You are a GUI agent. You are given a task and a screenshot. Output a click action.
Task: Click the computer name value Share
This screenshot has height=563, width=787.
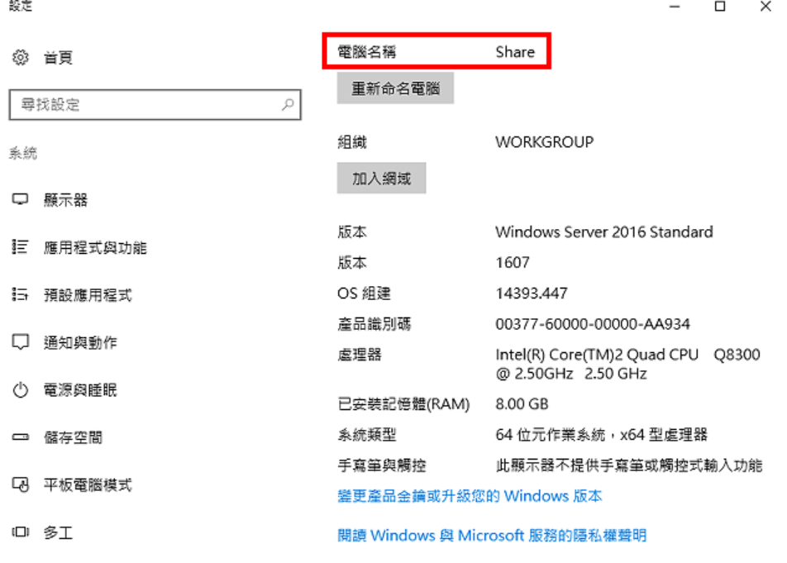(x=515, y=52)
